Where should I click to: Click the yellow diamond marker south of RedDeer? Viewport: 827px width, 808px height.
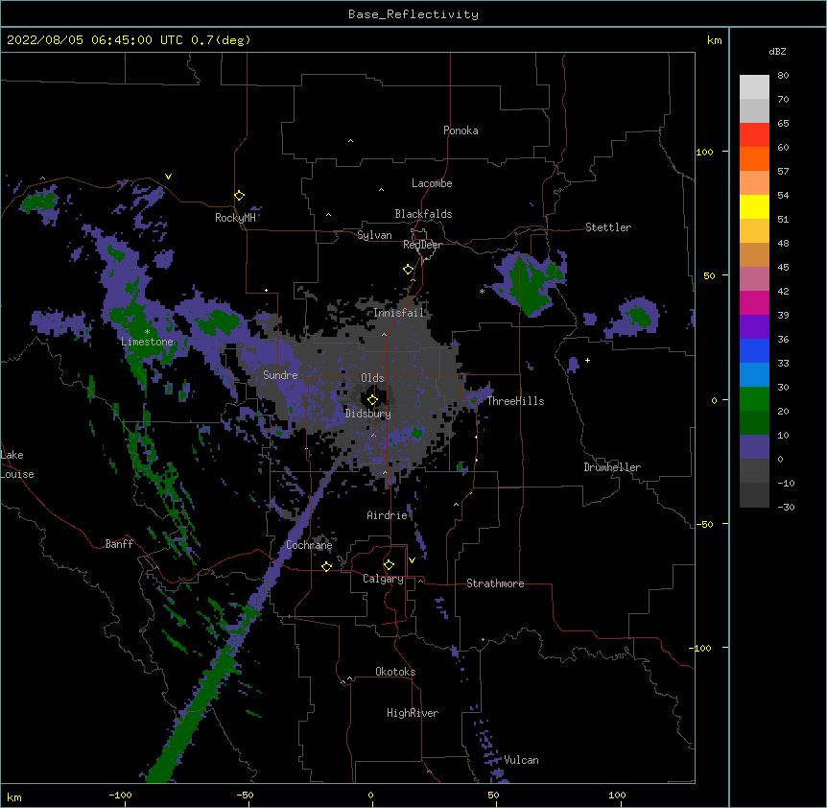click(x=408, y=270)
